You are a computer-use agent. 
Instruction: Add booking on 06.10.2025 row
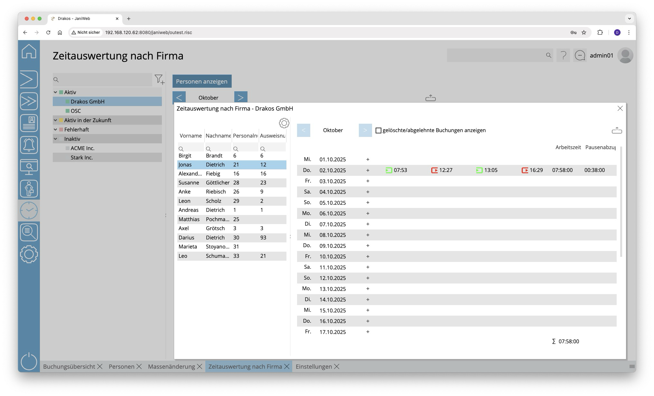pyautogui.click(x=368, y=213)
